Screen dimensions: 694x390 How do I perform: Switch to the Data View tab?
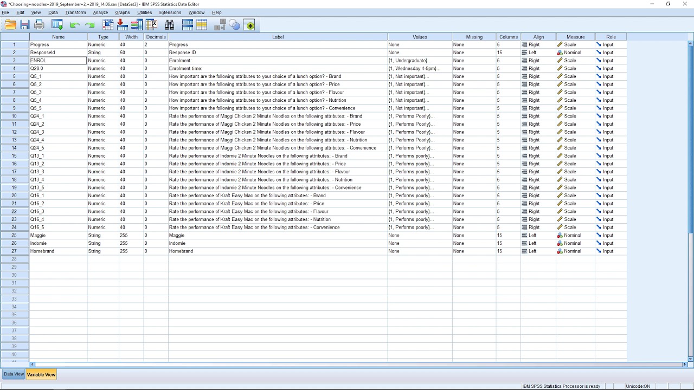tap(14, 374)
